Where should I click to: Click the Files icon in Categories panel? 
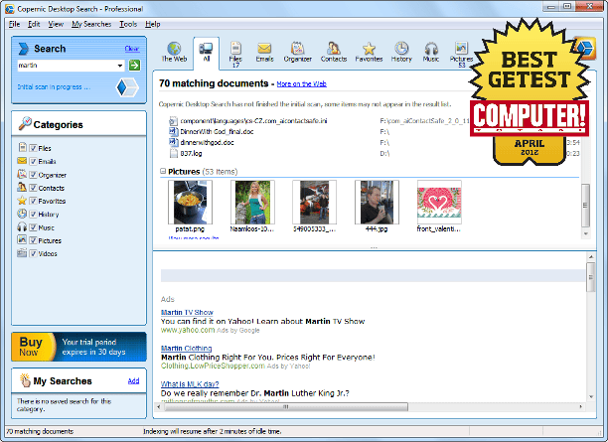click(x=23, y=147)
